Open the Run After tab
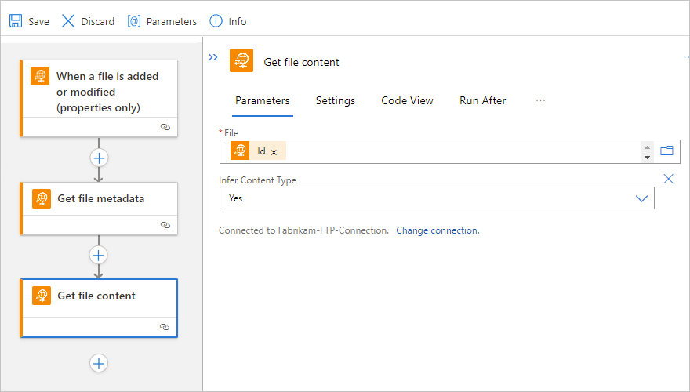Image resolution: width=690 pixels, height=392 pixels. (x=482, y=100)
